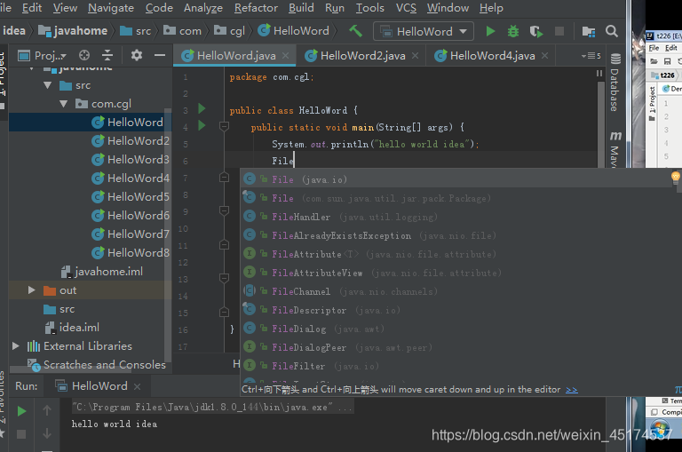Run HelloWord with the green play button

click(490, 31)
